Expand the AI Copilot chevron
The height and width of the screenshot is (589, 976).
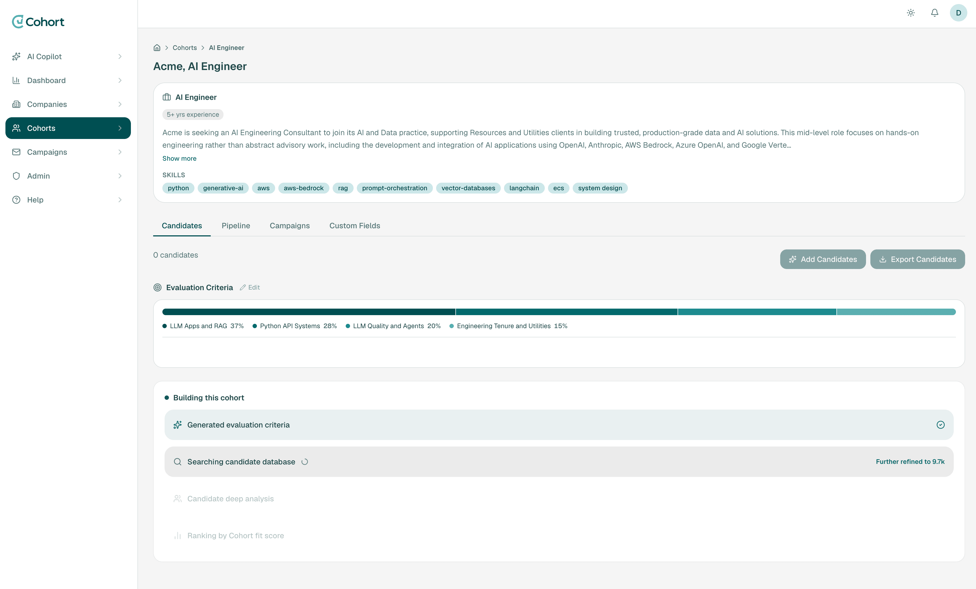click(119, 57)
